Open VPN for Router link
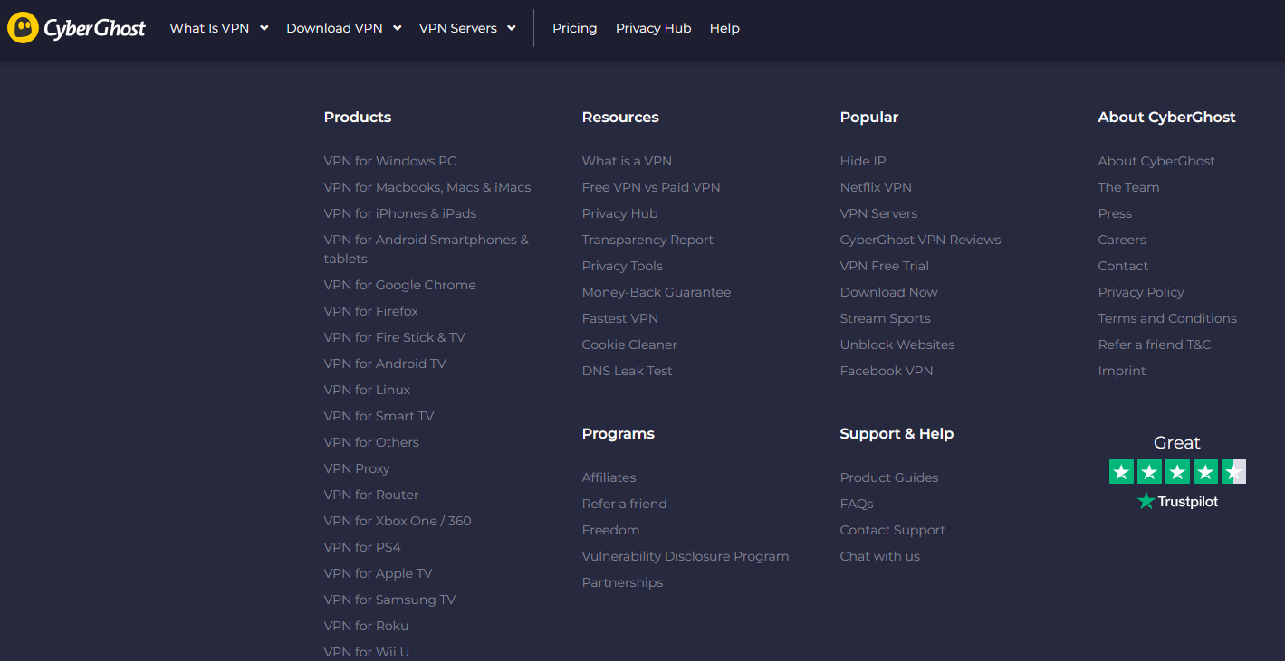1285x661 pixels. pos(371,495)
